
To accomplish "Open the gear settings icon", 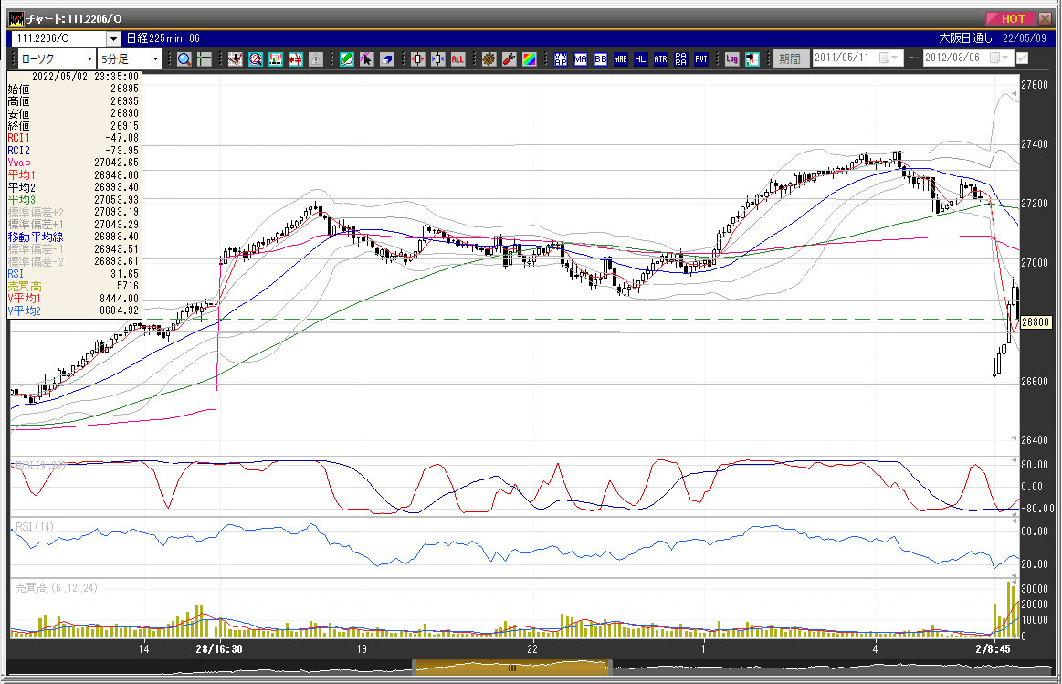I will pos(489,59).
